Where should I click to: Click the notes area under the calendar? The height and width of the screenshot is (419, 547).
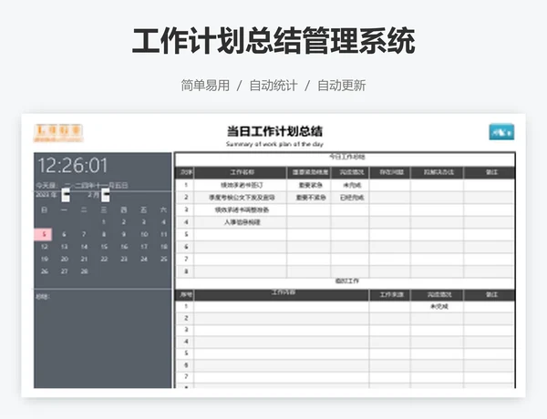tap(102, 339)
